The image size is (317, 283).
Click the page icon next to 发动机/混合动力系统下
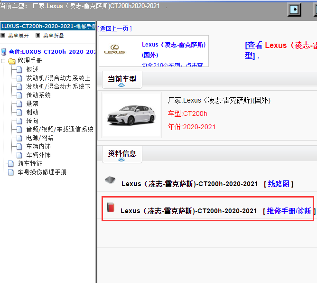point(19,86)
